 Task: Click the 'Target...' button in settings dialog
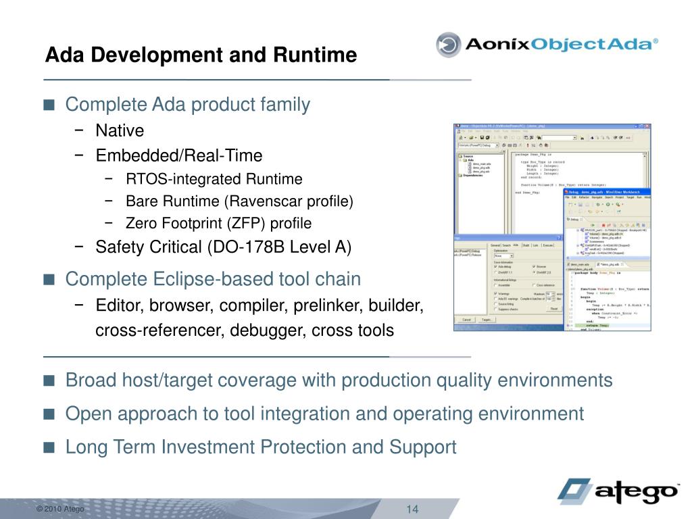coord(487,320)
